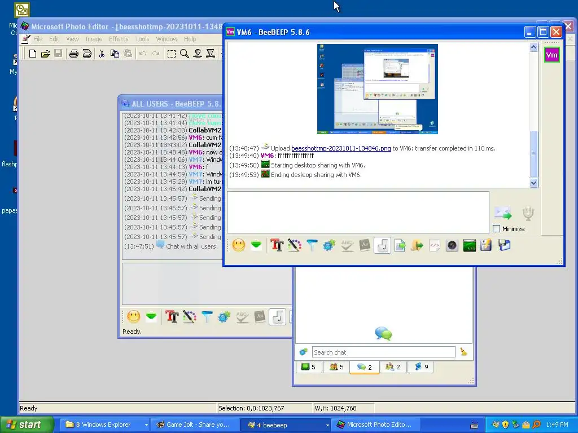The height and width of the screenshot is (433, 578).
Task: Switch to the groups tab showing 2
Action: coord(393,366)
